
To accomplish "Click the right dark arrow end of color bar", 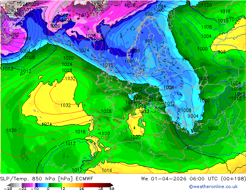I will (112, 185).
